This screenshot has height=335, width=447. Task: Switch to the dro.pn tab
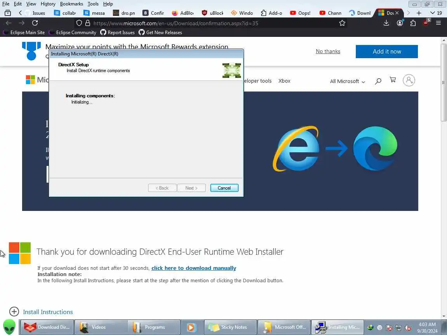124,13
